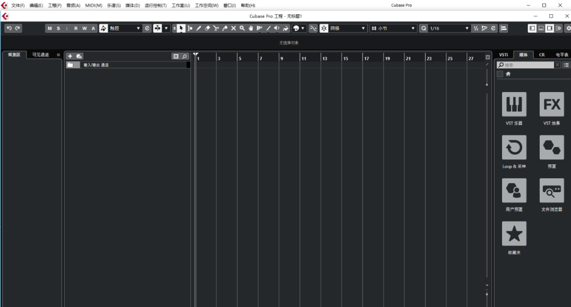Open the 1/16 quantize preset dropdown
The width and height of the screenshot is (571, 307).
448,28
